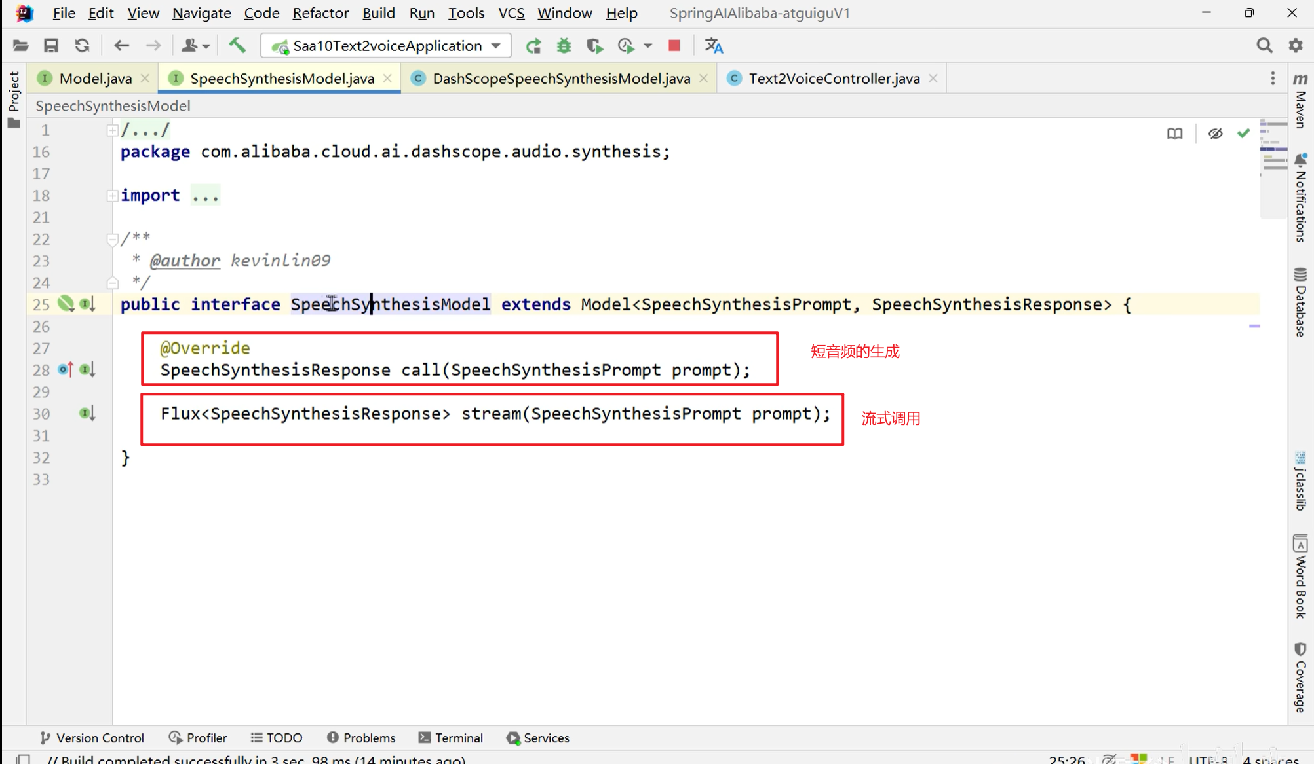Open the Refactor menu
This screenshot has height=764, width=1314.
click(x=320, y=13)
